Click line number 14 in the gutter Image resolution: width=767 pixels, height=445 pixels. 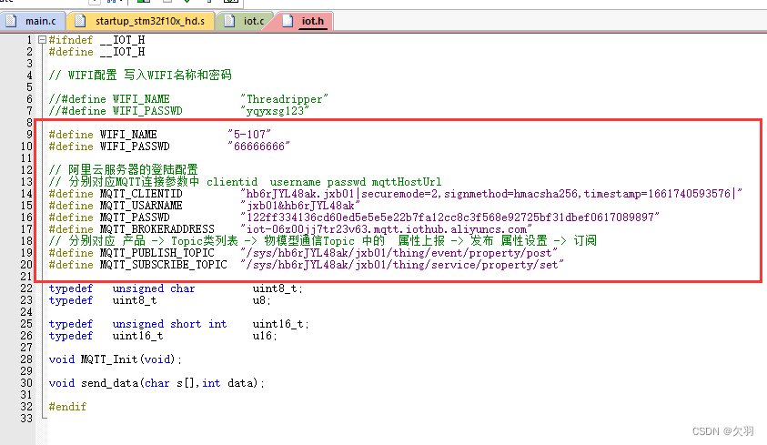26,194
